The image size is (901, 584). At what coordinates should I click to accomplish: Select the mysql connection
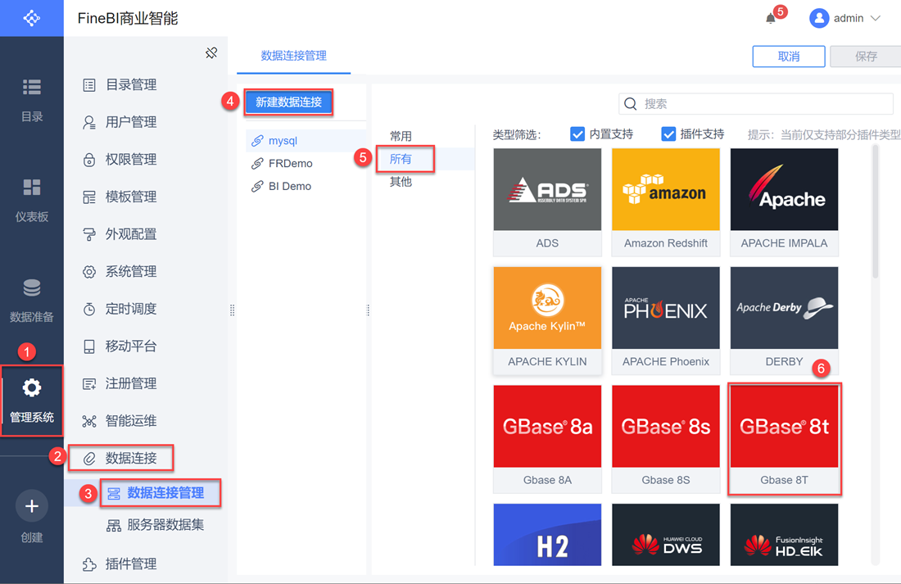coord(306,141)
